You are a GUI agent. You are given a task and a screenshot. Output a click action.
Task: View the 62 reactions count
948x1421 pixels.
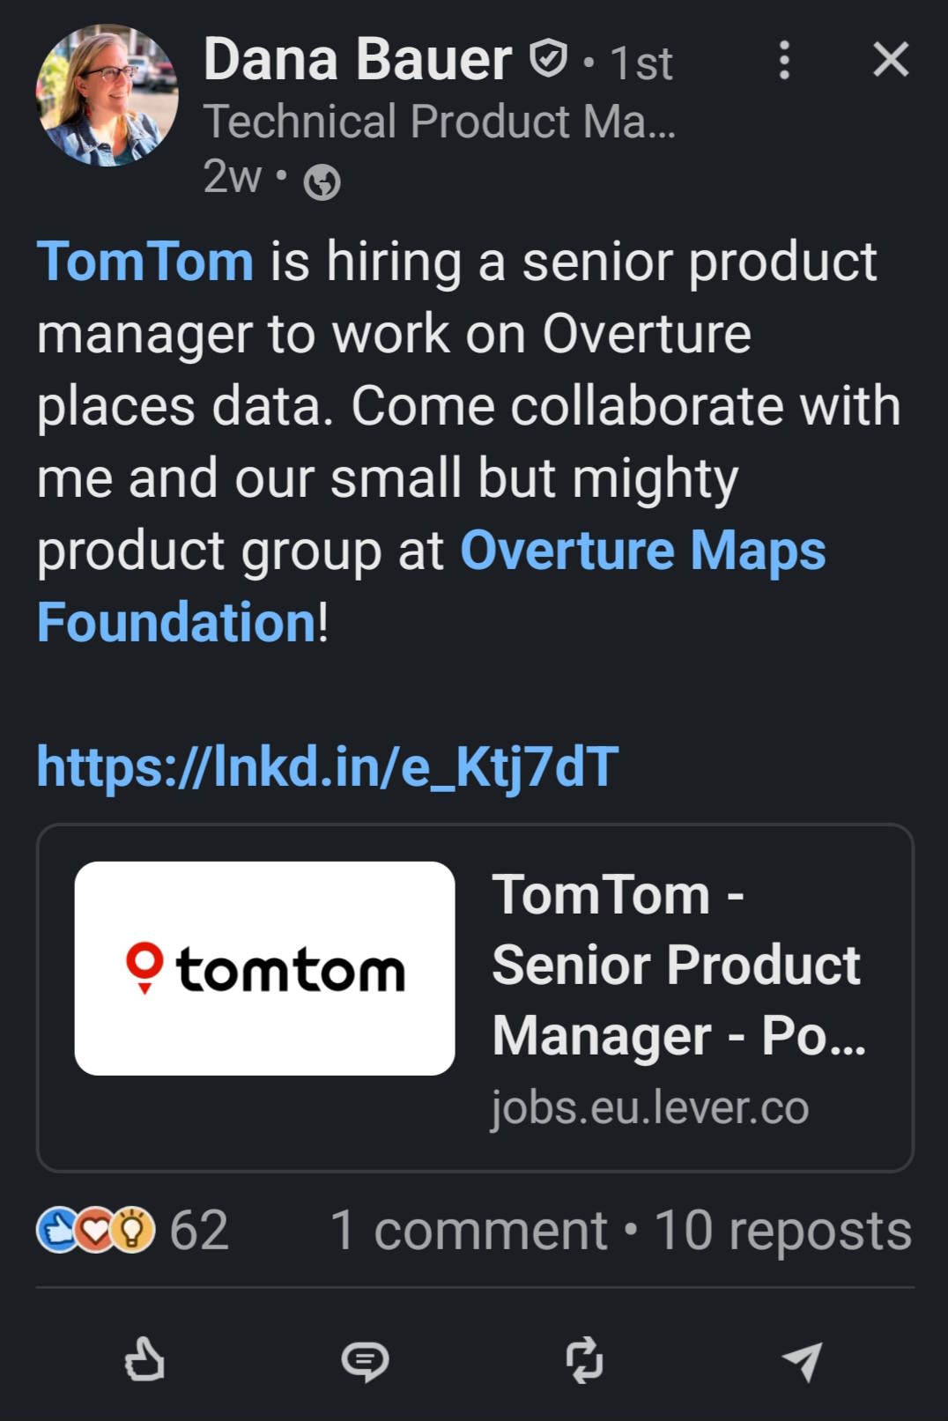pos(199,1230)
